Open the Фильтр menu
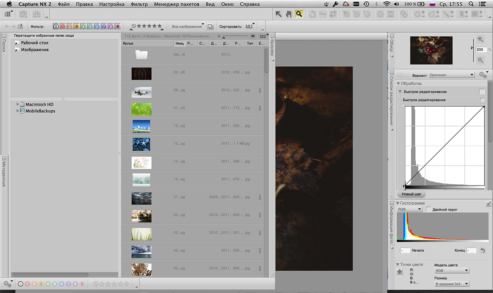The height and width of the screenshot is (293, 493). [x=139, y=4]
